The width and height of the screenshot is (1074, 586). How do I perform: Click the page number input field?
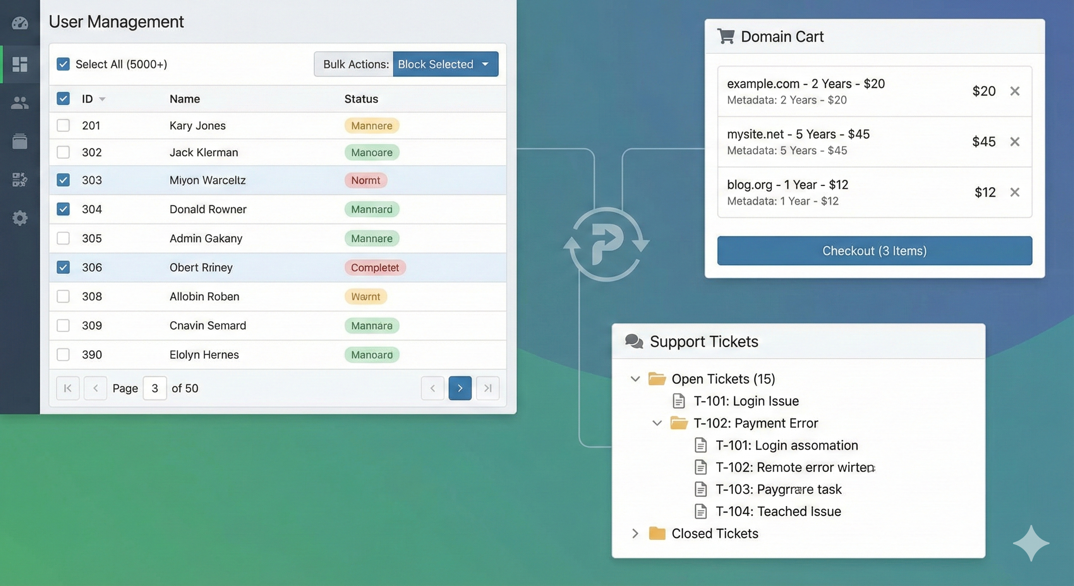click(x=155, y=388)
